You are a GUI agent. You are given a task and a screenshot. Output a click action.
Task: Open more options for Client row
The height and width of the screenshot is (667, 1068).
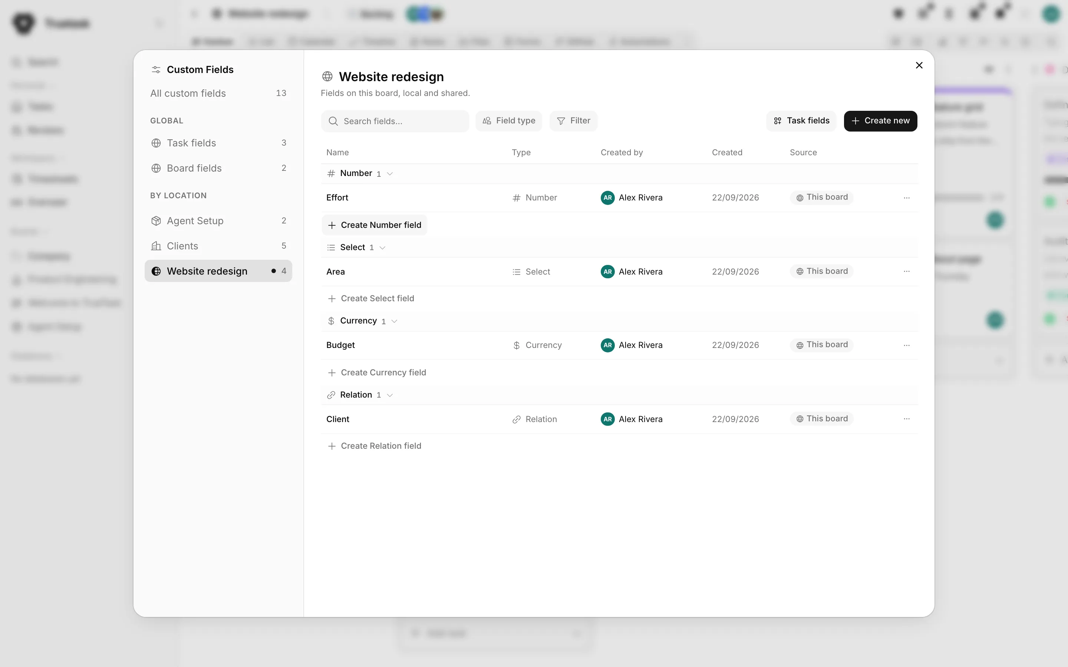(906, 419)
